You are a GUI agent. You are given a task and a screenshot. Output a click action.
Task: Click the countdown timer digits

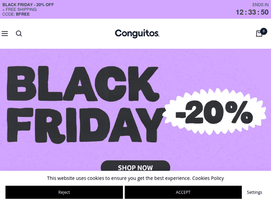(252, 12)
